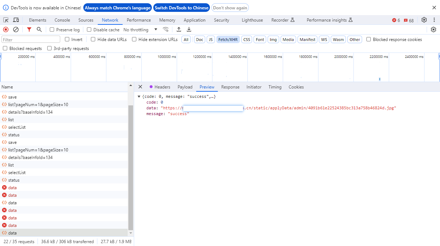This screenshot has height=246, width=440.
Task: Switch to the Application tab
Action: pos(194,20)
